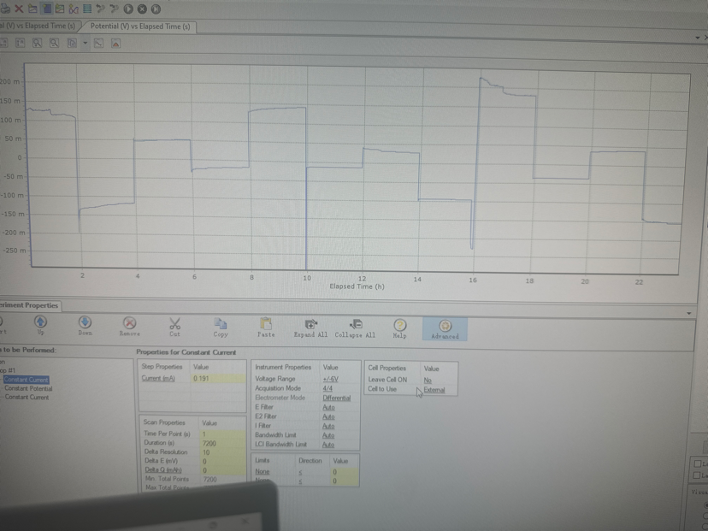The image size is (708, 531).
Task: Select the last Constant Current action
Action: click(27, 398)
